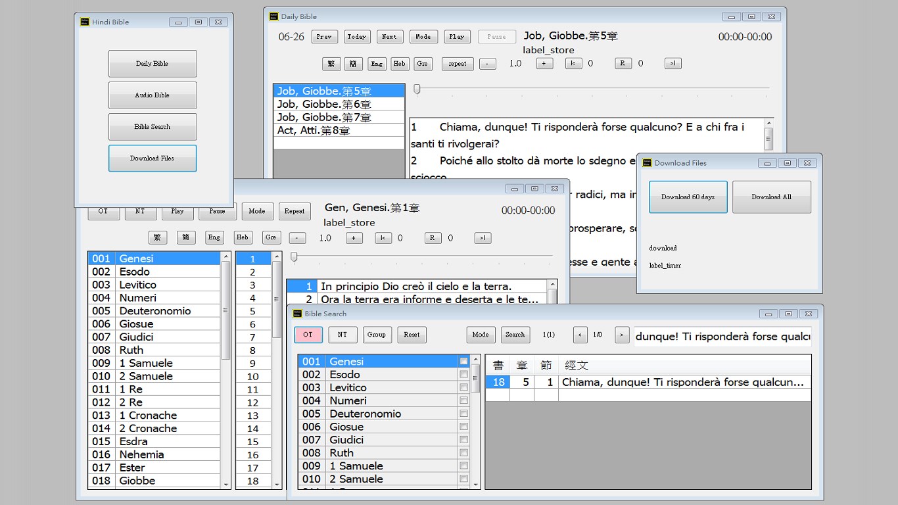The width and height of the screenshot is (898, 505).
Task: Toggle the pink OT button in Bible Search
Action: [x=308, y=335]
